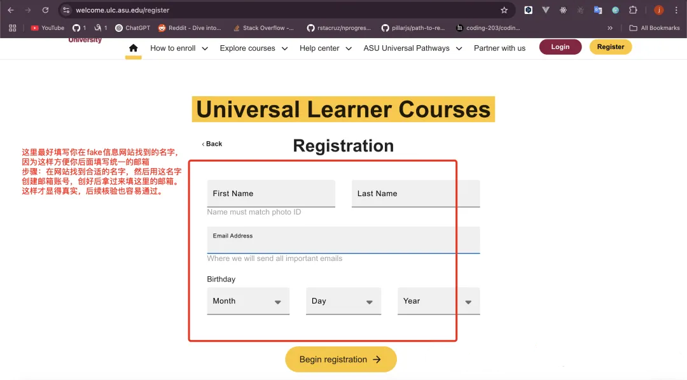Open the All Bookmarks folder
Screen dimensions: 687x380
[x=654, y=27]
